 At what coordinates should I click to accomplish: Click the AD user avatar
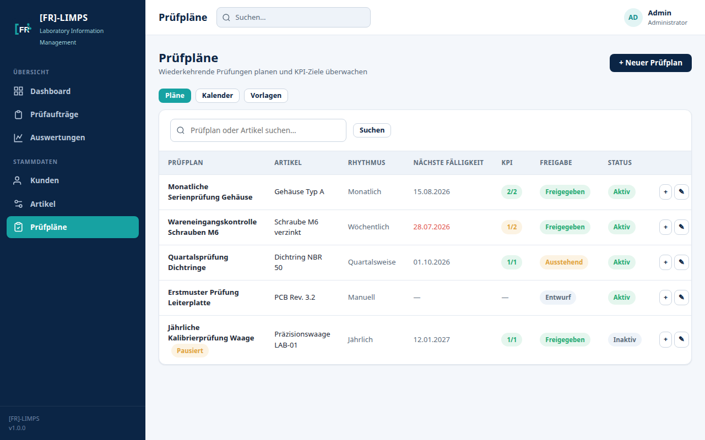[x=633, y=18]
